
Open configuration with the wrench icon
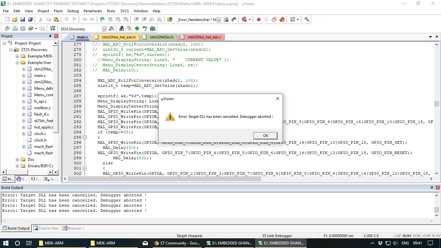307,19
